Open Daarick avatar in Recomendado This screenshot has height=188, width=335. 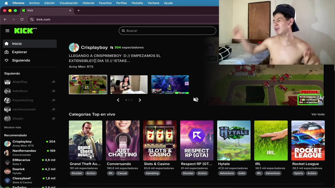7,171
